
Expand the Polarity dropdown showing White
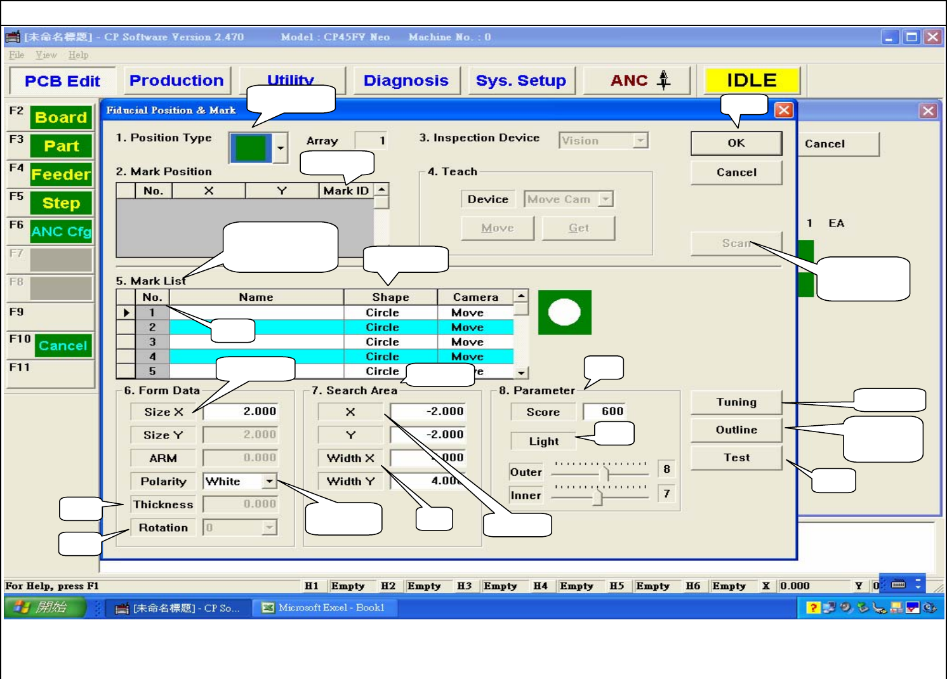[270, 481]
